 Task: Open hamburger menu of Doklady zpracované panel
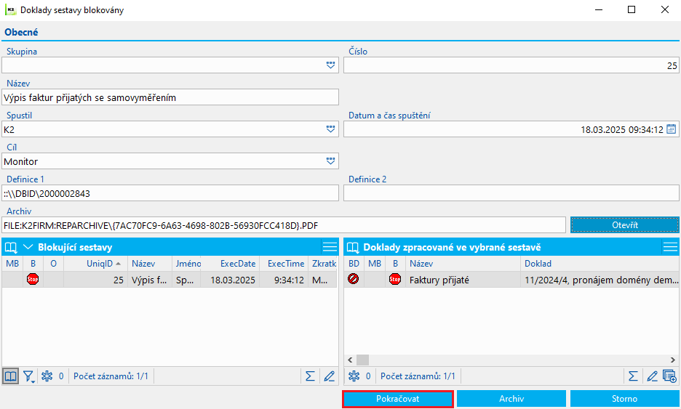point(670,247)
